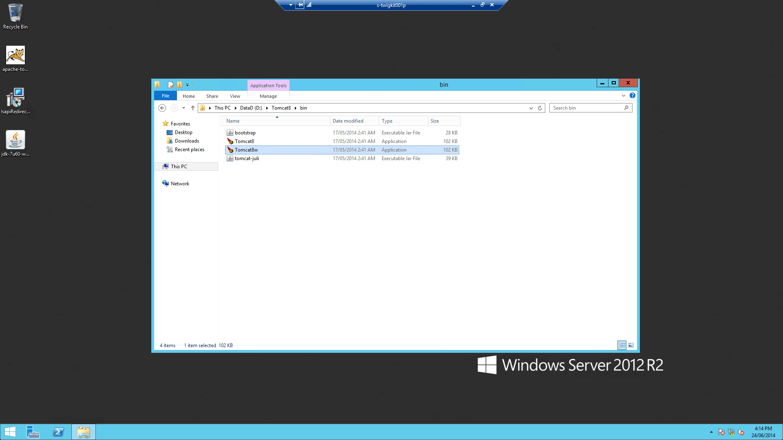
Task: Click the Tomcat8 breadcrumb in the address bar
Action: [x=281, y=108]
